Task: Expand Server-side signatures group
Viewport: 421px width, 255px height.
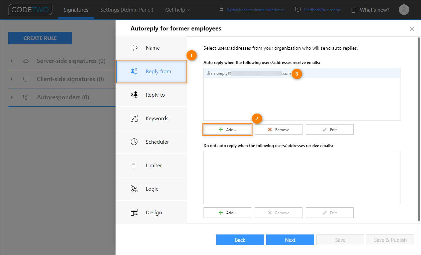Action: [x=12, y=61]
